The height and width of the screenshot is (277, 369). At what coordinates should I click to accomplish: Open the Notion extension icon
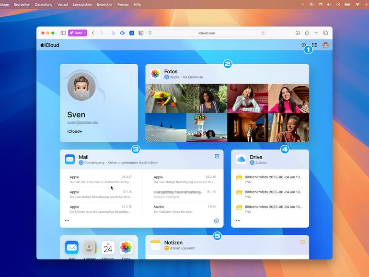141,33
